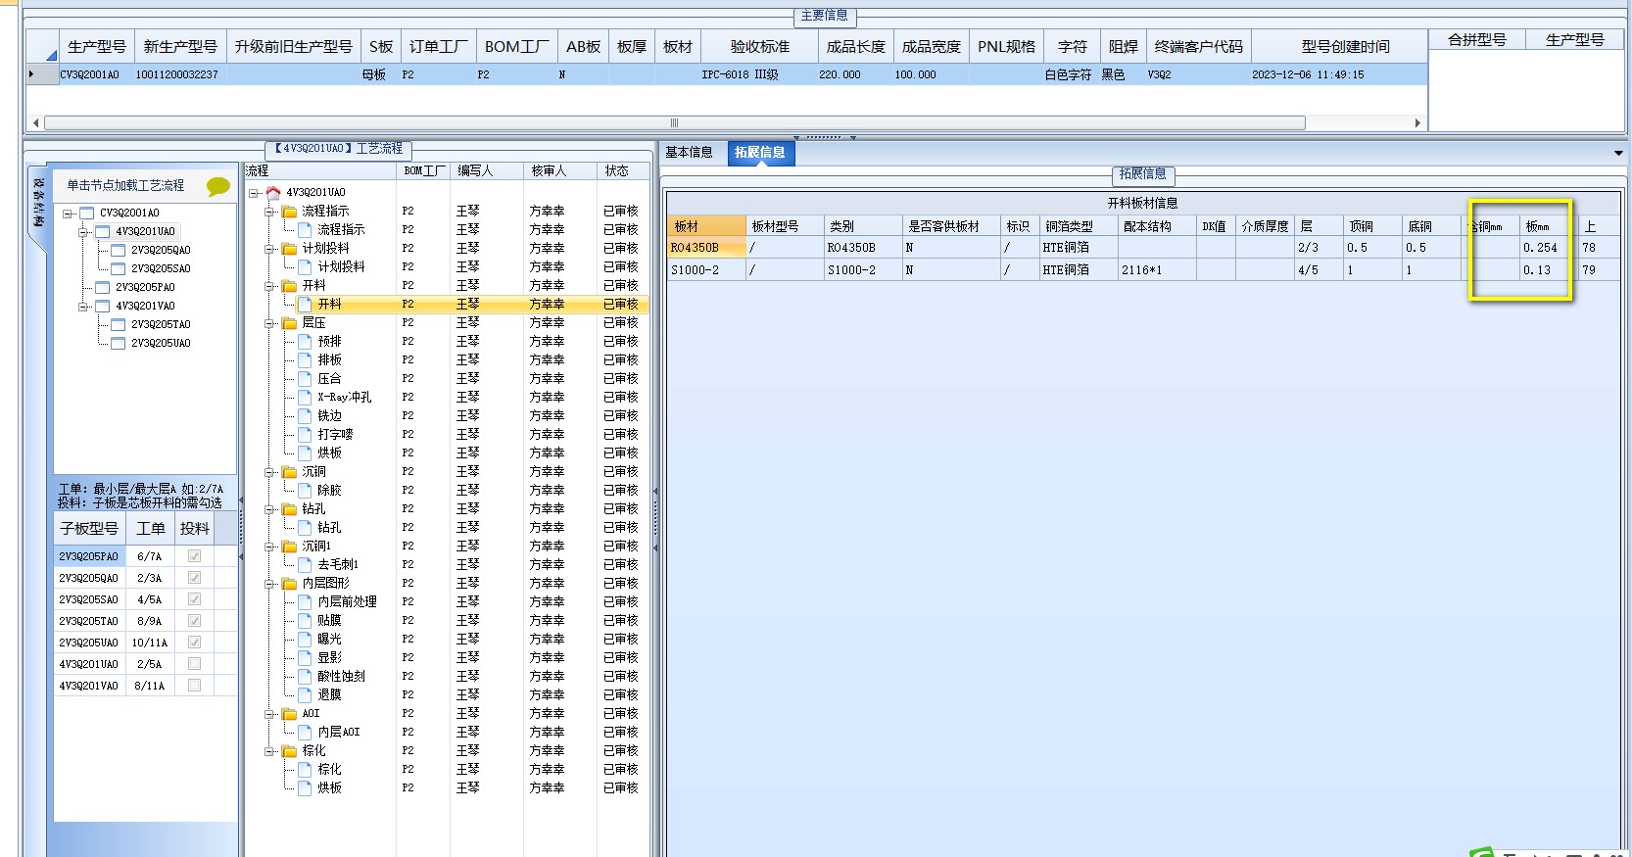Click the document icon next to 贴膜
The height and width of the screenshot is (857, 1632).
[305, 621]
